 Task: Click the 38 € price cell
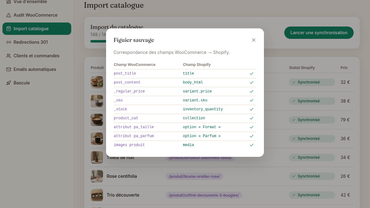click(345, 101)
